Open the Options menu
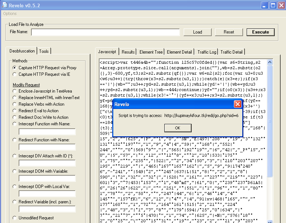The image size is (286, 223). (x=10, y=13)
